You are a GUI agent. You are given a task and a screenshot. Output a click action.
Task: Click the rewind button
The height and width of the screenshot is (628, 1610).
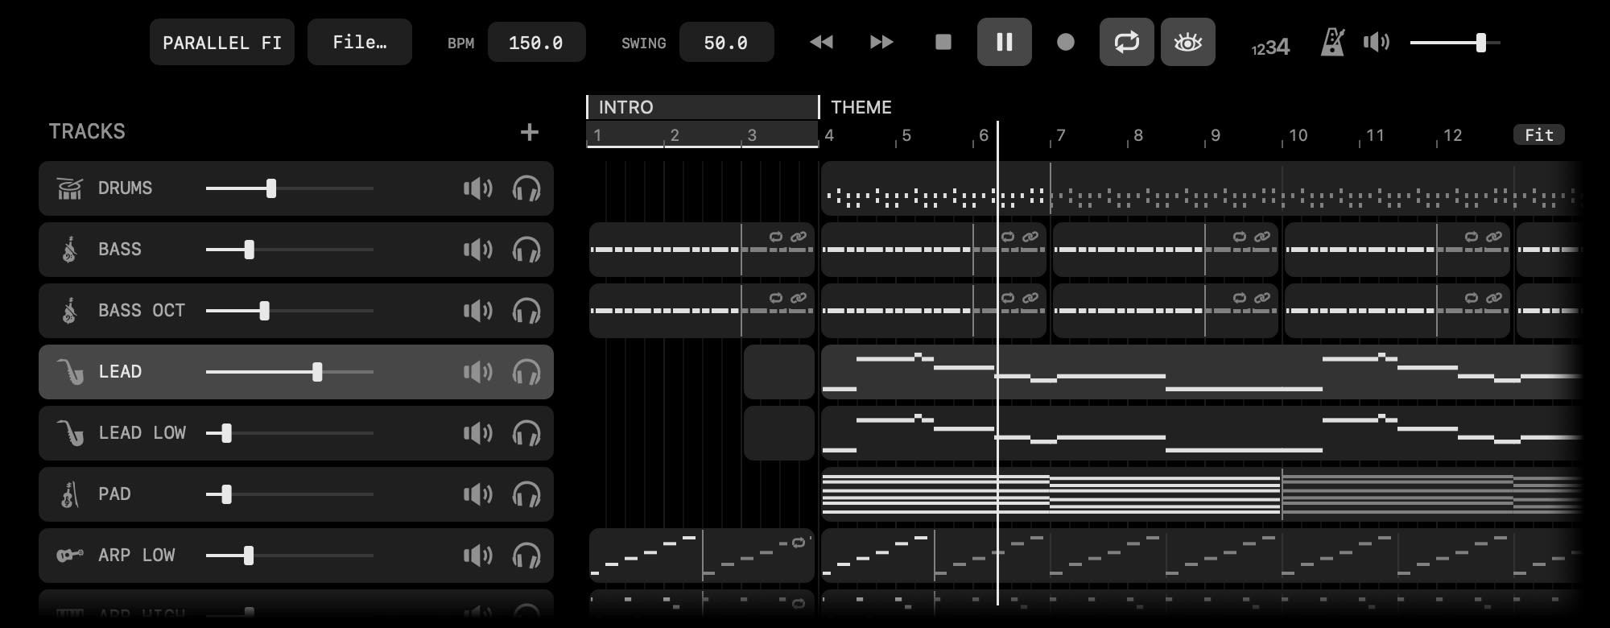[x=821, y=42]
